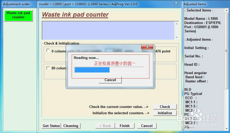Click the reading progress bar

(110, 70)
